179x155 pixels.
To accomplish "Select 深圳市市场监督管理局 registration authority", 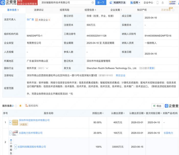I will click(x=98, y=61).
